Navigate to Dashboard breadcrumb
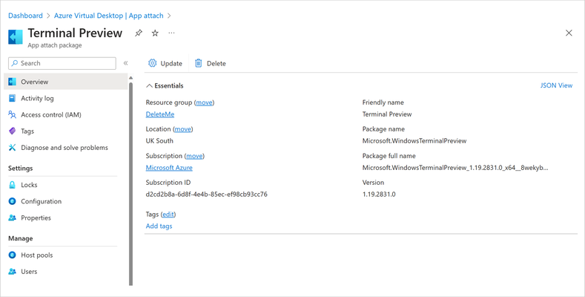The height and width of the screenshot is (297, 585). coord(25,16)
